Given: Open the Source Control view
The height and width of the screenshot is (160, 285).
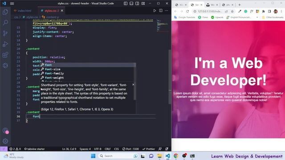Looking at the screenshot, I should [x=5, y=33].
